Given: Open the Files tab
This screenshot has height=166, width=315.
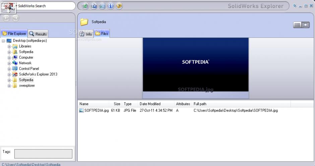Looking at the screenshot, I should [102, 33].
